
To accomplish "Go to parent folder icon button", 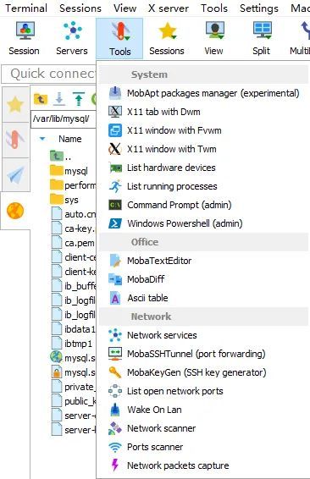I will point(41,99).
